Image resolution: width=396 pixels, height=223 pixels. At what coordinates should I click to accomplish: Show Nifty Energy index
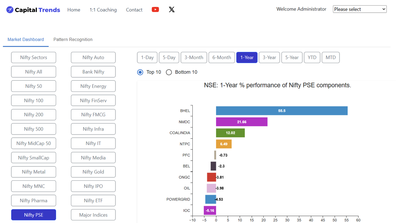pos(93,86)
